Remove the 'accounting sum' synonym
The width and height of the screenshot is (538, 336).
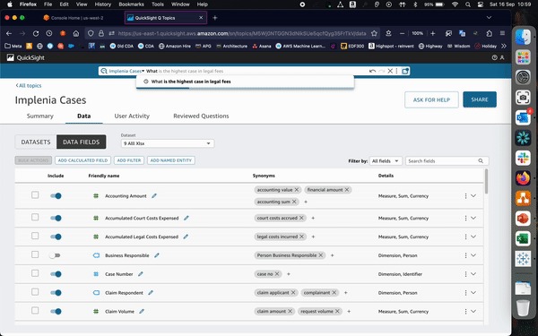coord(294,202)
